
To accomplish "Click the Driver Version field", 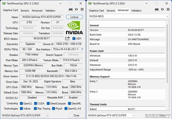I will pos(51,76).
